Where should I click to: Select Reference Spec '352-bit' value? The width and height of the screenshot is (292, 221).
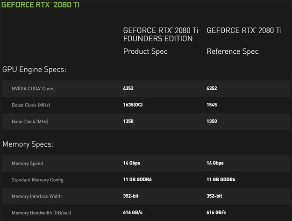tap(214, 196)
